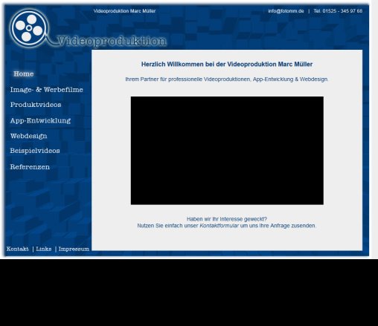This screenshot has width=378, height=326.
Task: Click the film reel logo icon
Action: click(x=29, y=28)
